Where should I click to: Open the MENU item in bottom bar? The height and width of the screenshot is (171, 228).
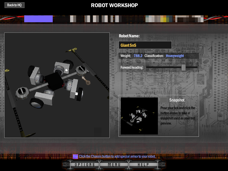coord(114,165)
